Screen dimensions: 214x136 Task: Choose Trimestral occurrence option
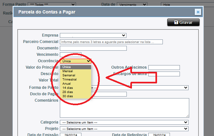[x=70, y=80]
